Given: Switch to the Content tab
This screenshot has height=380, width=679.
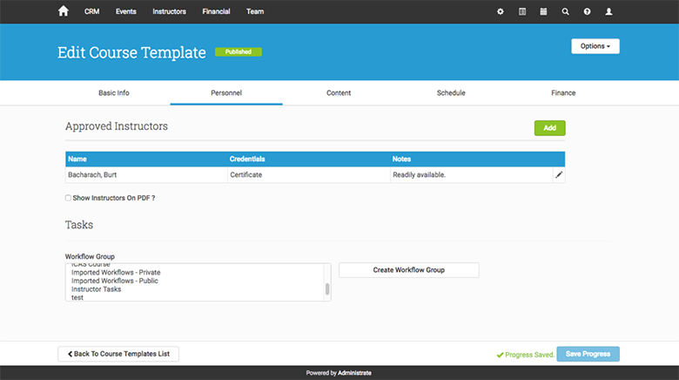Looking at the screenshot, I should pyautogui.click(x=339, y=93).
